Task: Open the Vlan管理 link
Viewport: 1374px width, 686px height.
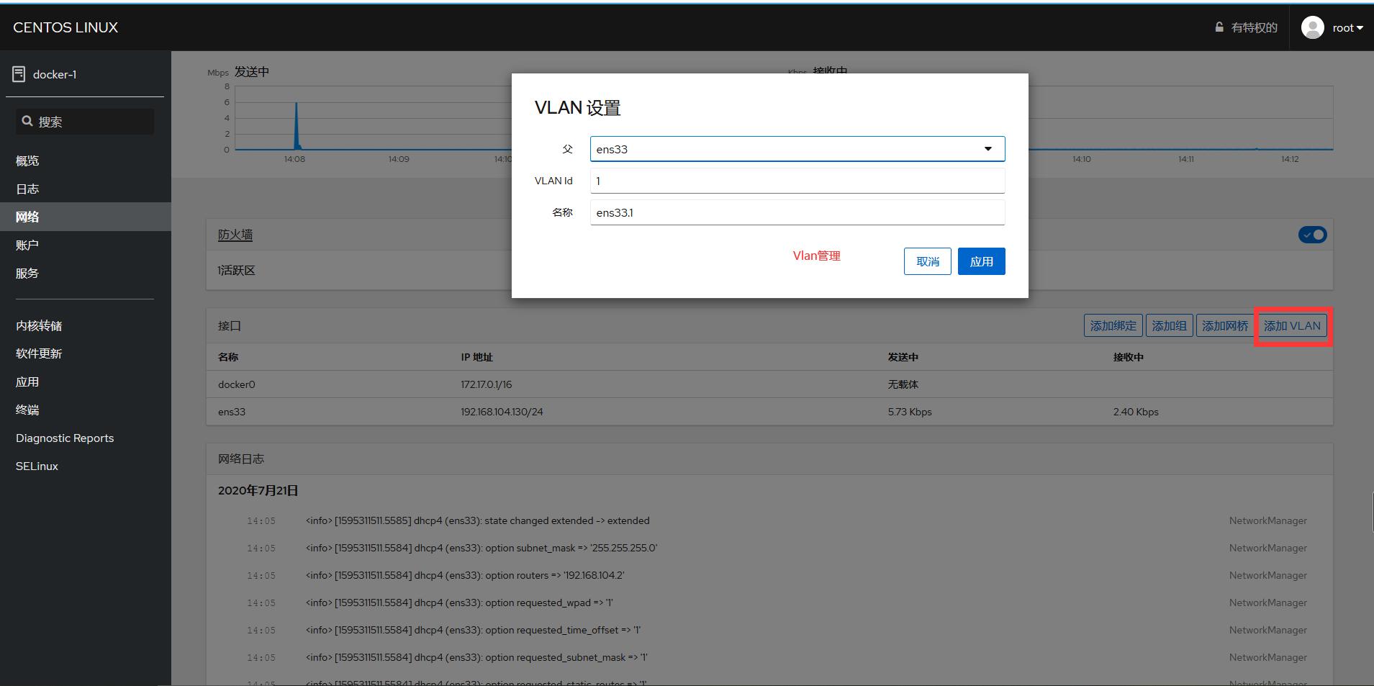Action: 815,256
